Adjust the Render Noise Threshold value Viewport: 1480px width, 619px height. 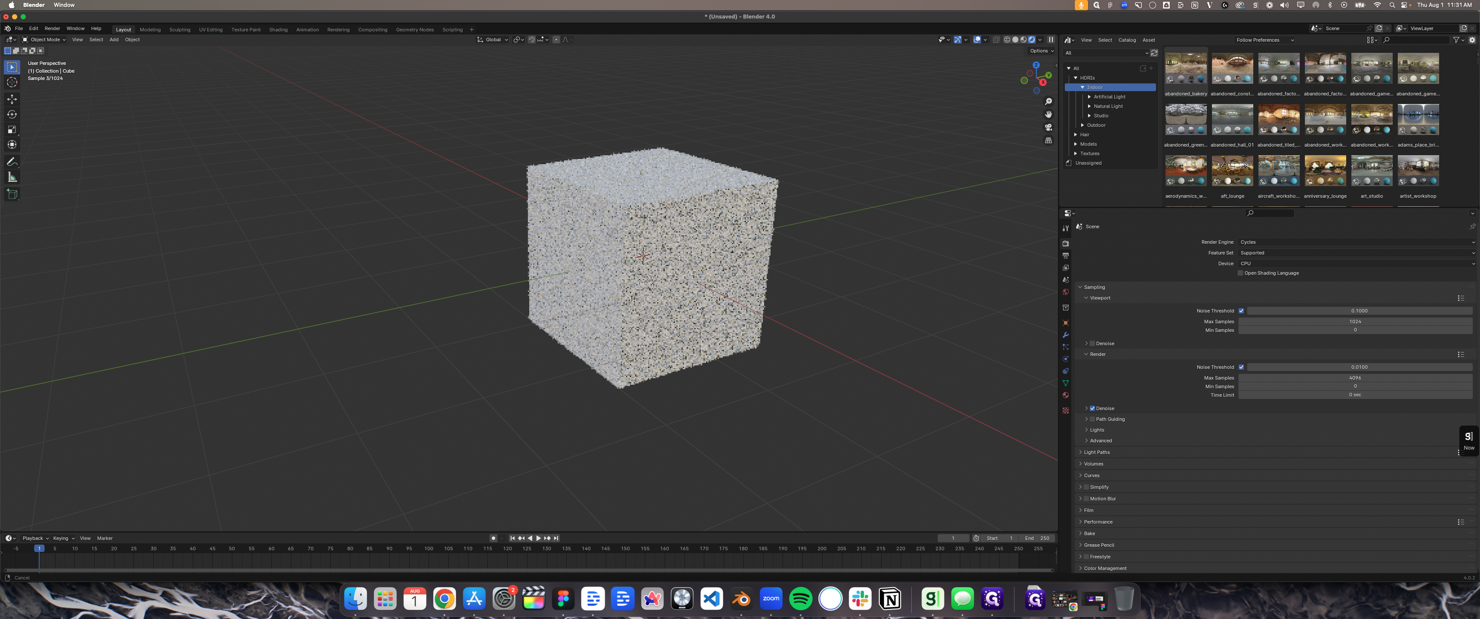[x=1359, y=367]
